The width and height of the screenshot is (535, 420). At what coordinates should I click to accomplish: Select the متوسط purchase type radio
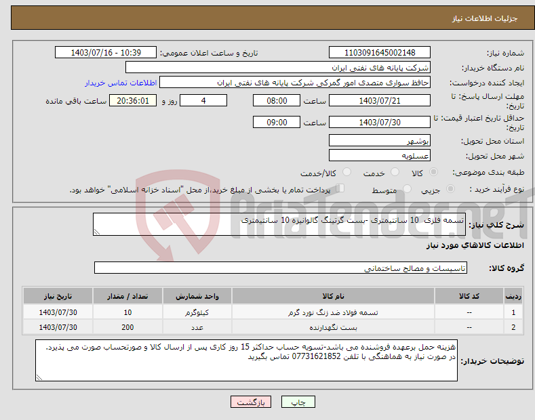pyautogui.click(x=407, y=188)
